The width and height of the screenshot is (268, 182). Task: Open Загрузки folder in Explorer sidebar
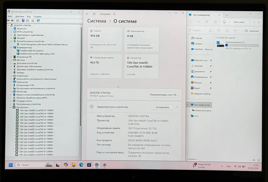point(197,66)
